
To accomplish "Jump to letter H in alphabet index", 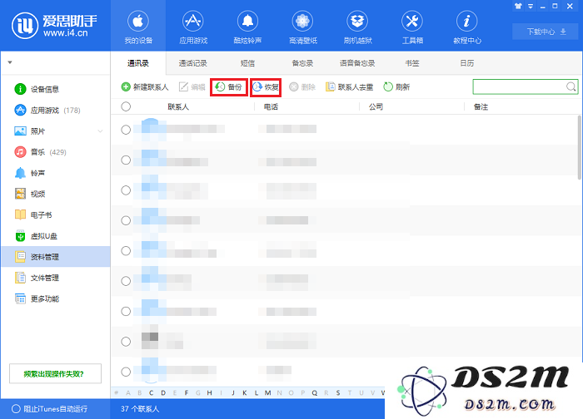I will point(209,392).
